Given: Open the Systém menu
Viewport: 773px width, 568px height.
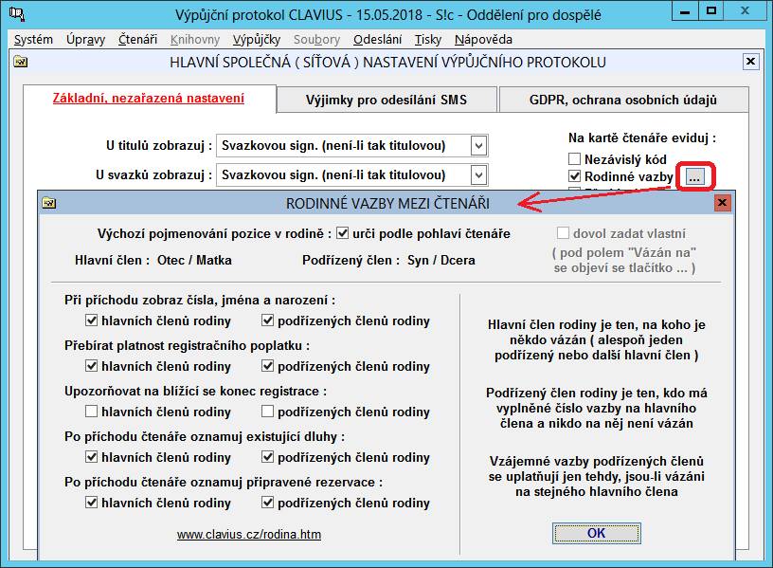Looking at the screenshot, I should click(33, 40).
